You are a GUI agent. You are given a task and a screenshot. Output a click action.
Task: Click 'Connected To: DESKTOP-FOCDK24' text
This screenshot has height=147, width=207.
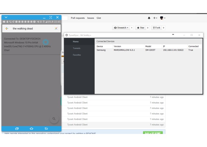coord(22,39)
